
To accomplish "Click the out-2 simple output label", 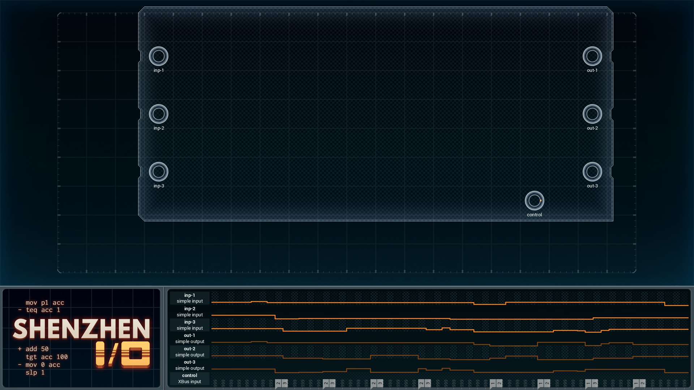I will click(190, 352).
